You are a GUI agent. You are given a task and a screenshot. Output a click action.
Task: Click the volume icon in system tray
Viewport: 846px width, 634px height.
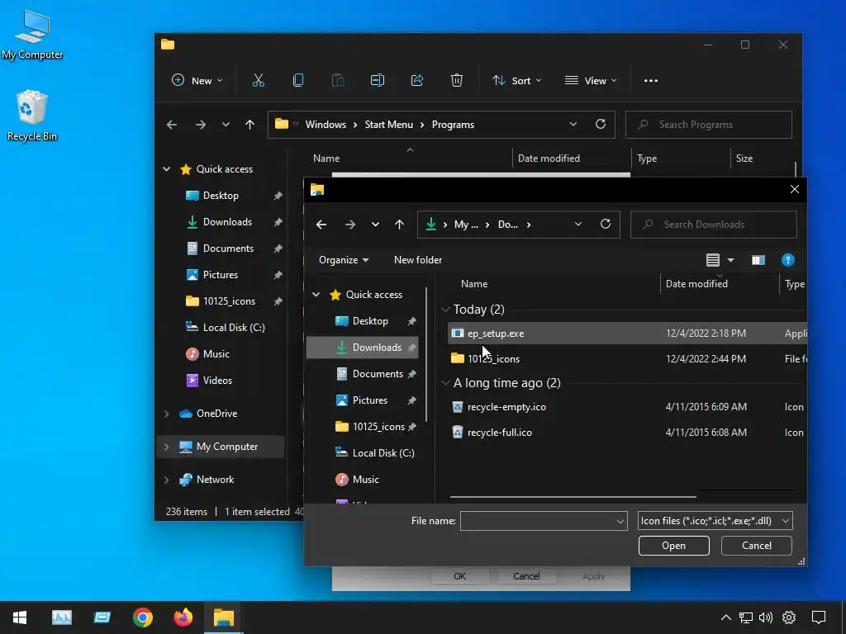click(765, 617)
